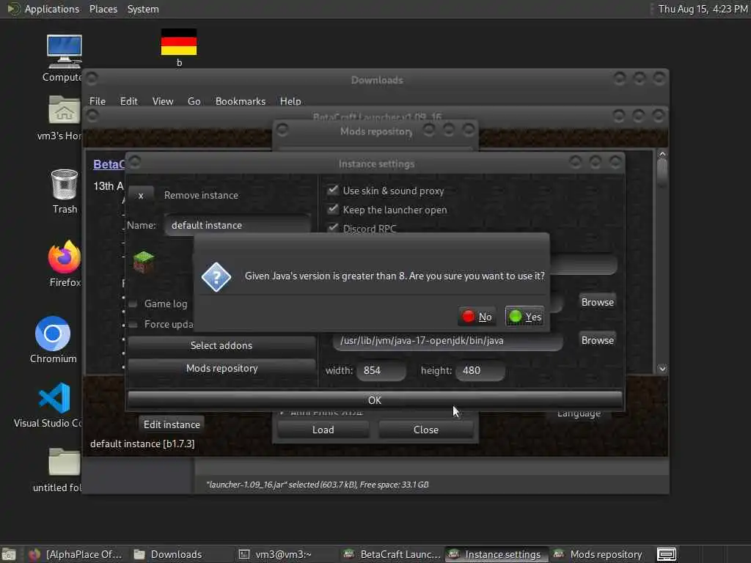751x563 pixels.
Task: Open Go menu in Downloads window
Action: pos(194,101)
